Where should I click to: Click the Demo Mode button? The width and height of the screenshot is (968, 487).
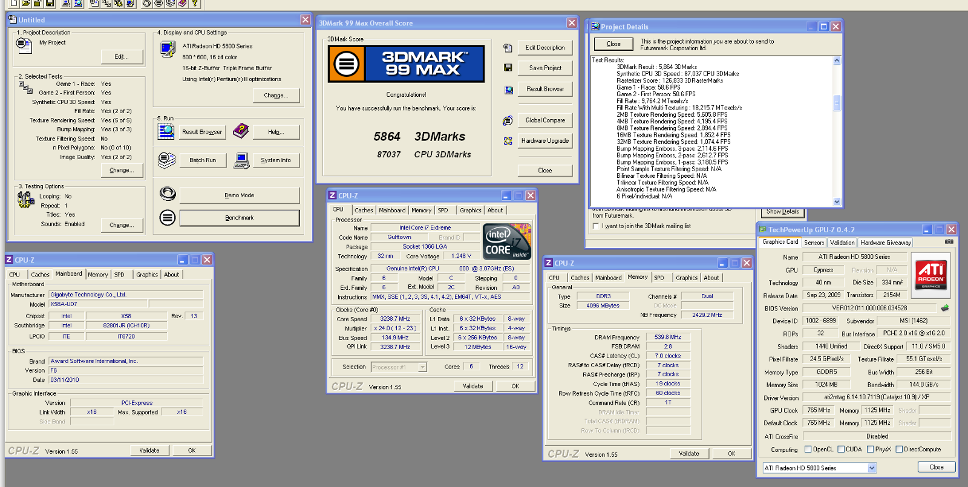point(240,195)
